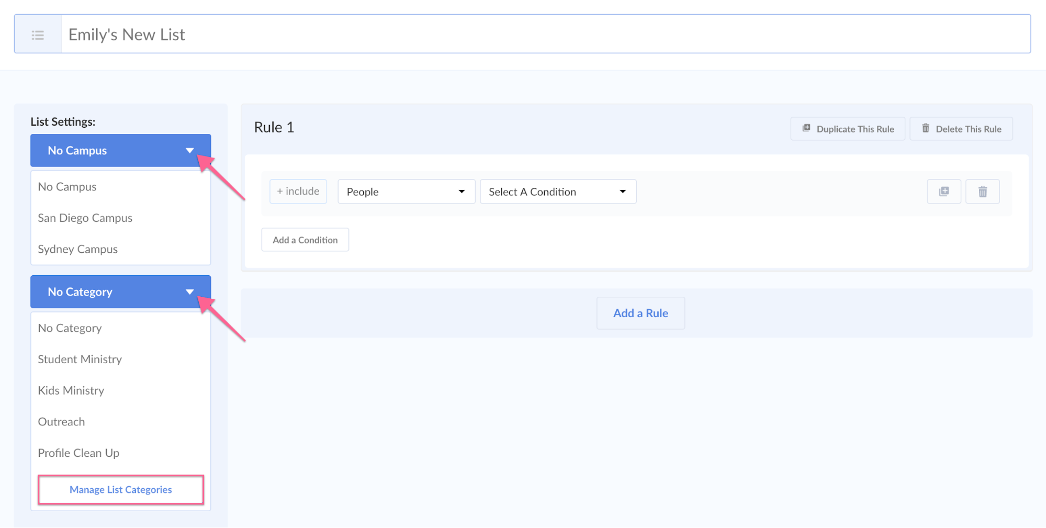Click the condition row trash icon
The image size is (1046, 528).
982,192
